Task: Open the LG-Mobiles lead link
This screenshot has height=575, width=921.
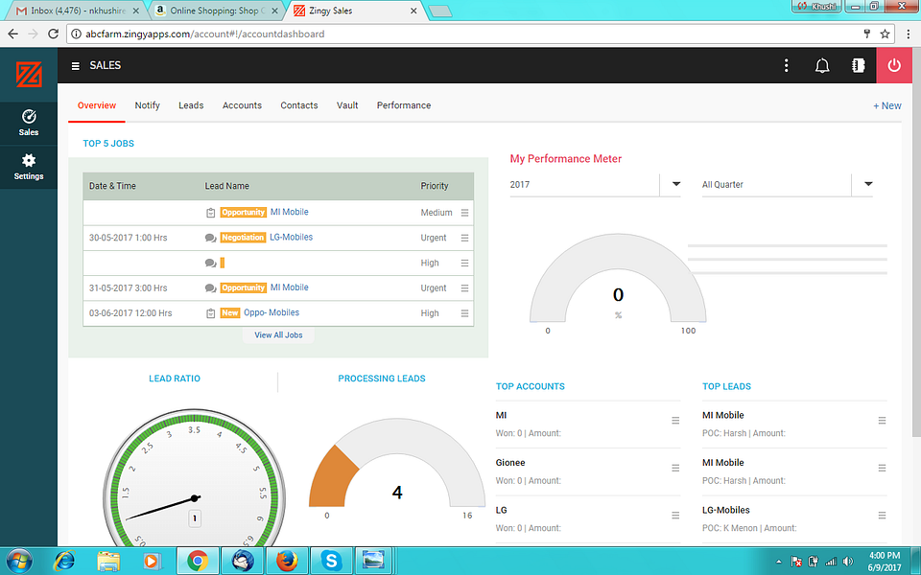Action: pos(291,237)
